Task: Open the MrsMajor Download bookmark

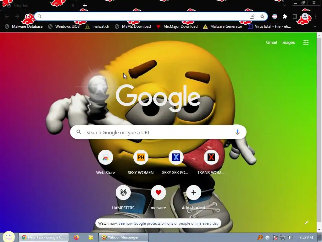Action: (177, 26)
